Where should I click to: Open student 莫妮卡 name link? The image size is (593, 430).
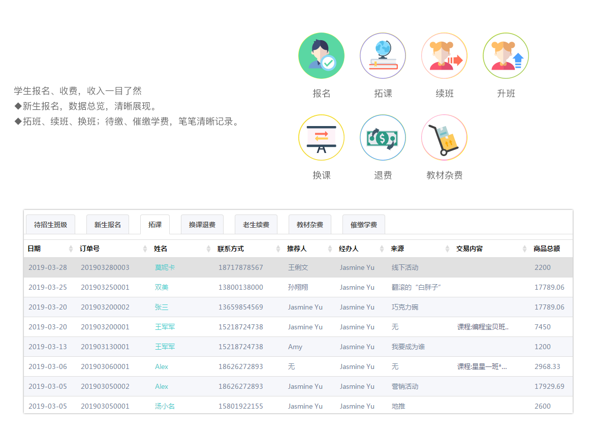coord(165,267)
